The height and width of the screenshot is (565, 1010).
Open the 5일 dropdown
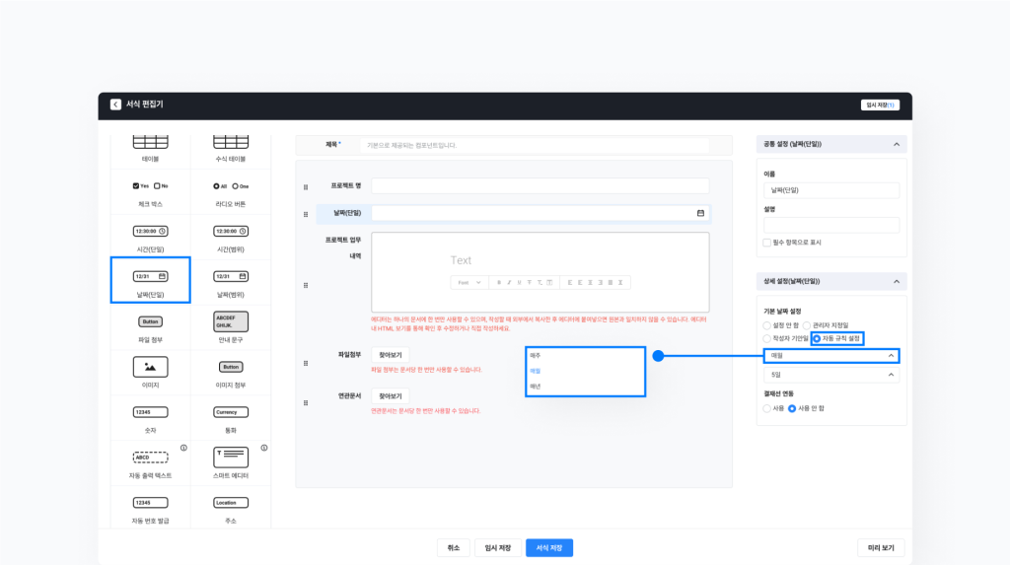point(831,375)
